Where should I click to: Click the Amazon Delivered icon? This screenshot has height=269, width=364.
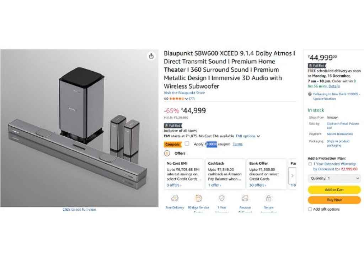[245, 198]
